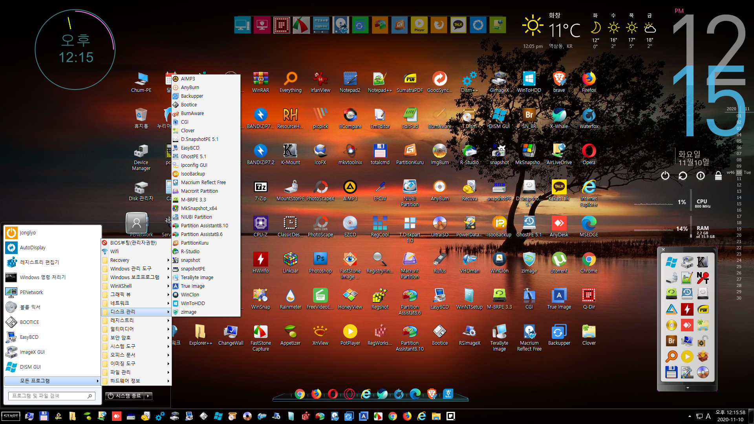Launch the AnyDesk desktop icon
Image resolution: width=754 pixels, height=424 pixels.
pos(559,227)
